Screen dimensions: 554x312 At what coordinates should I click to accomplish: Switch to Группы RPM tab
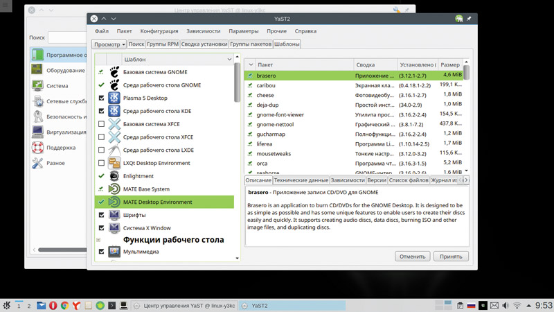[163, 44]
